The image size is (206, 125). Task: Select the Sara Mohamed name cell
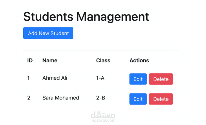click(61, 98)
